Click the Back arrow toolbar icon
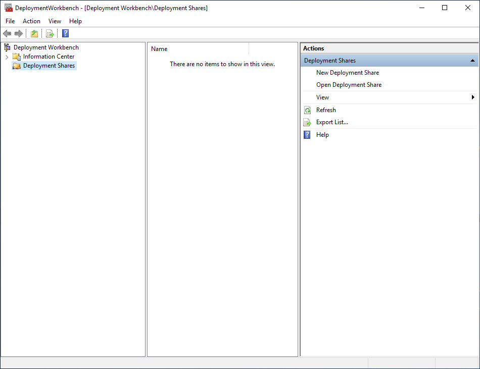 click(7, 33)
